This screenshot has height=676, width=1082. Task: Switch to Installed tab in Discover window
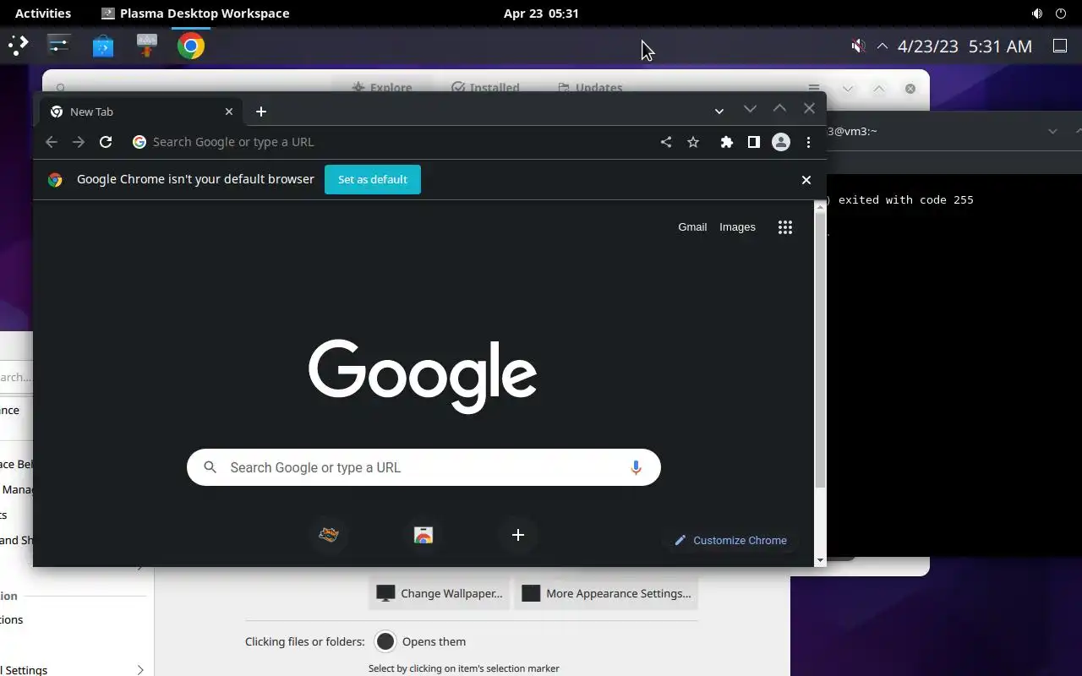[485, 87]
